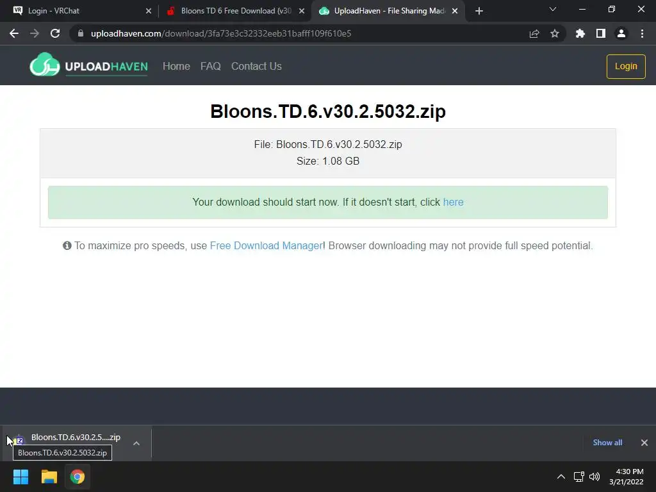Click Show all downloads

pos(607,443)
